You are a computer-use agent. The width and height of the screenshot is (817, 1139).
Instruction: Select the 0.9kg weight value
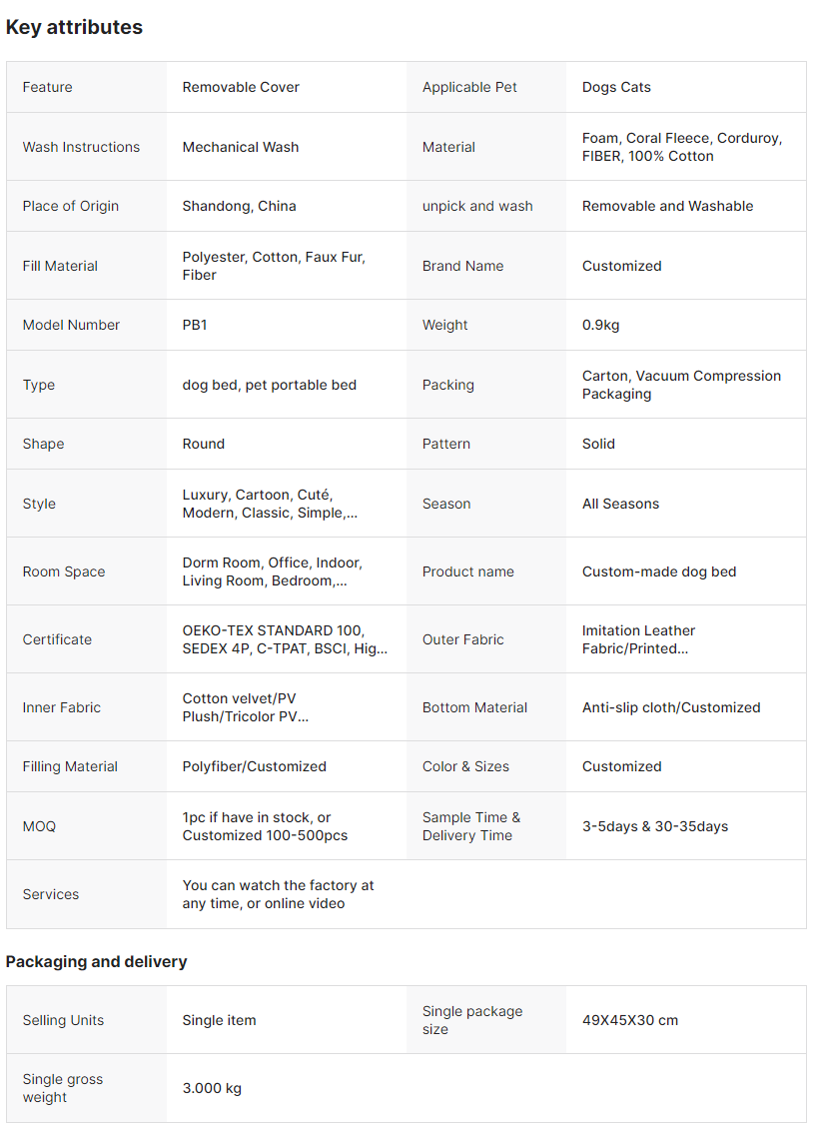(600, 325)
